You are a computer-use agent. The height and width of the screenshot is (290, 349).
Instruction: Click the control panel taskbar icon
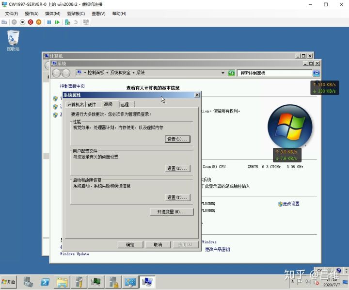point(130,282)
